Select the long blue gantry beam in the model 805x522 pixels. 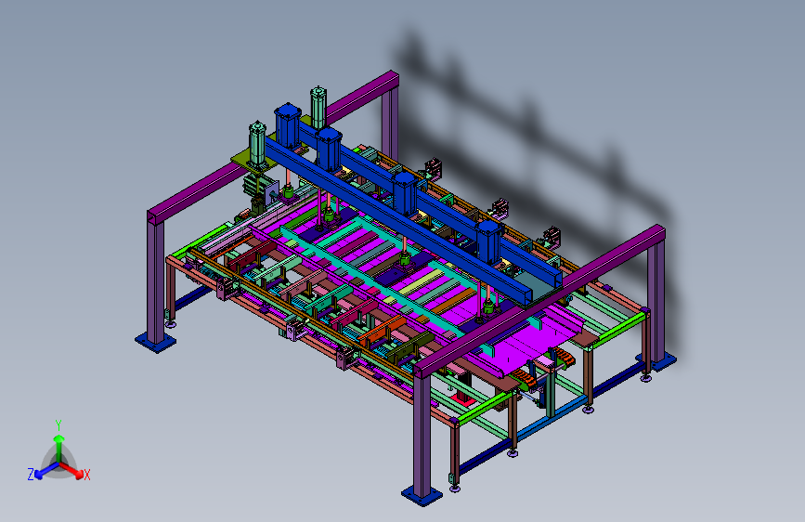[x=400, y=222]
